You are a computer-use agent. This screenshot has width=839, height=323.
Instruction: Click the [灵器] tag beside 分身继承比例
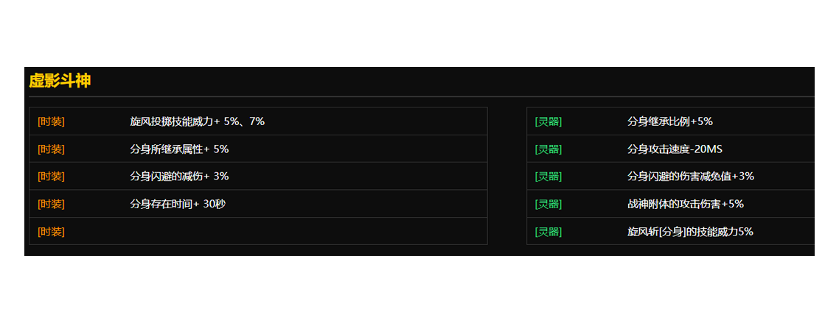click(549, 121)
